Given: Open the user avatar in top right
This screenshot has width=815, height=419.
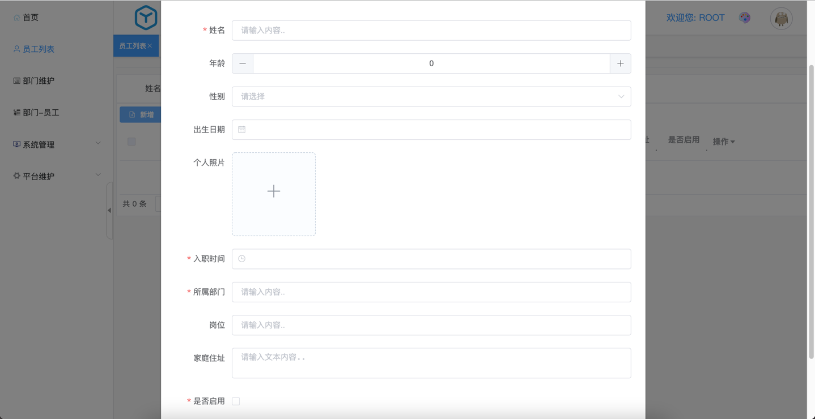Looking at the screenshot, I should click(781, 19).
